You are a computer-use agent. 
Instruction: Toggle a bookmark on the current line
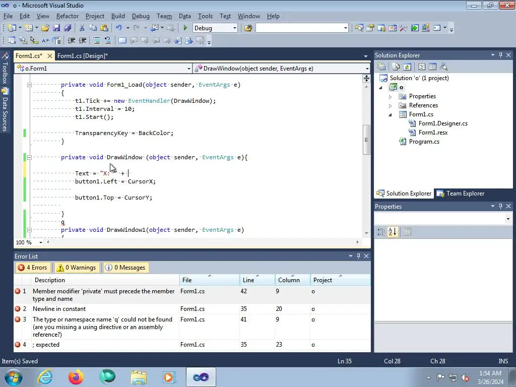point(122,40)
